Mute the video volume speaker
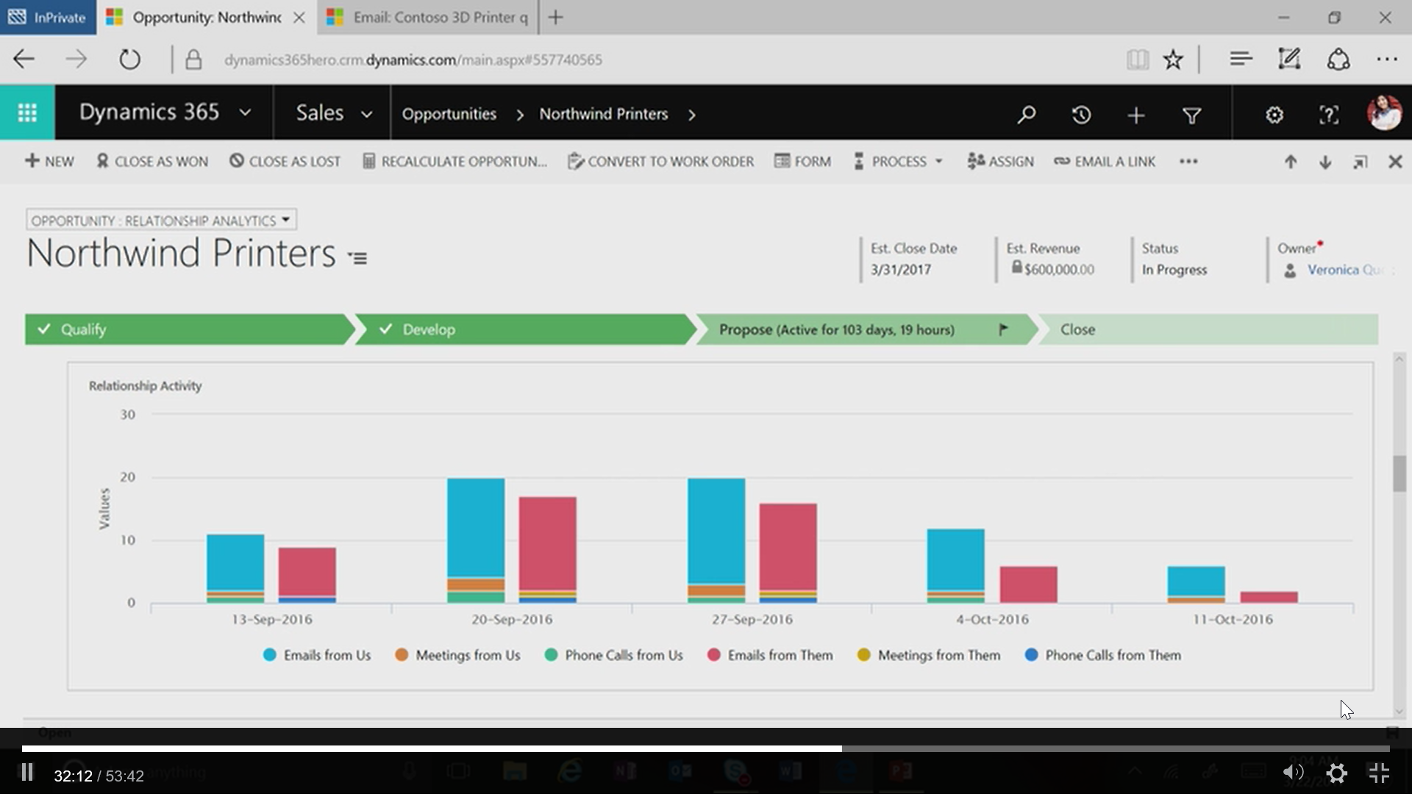Image resolution: width=1412 pixels, height=794 pixels. click(x=1293, y=772)
